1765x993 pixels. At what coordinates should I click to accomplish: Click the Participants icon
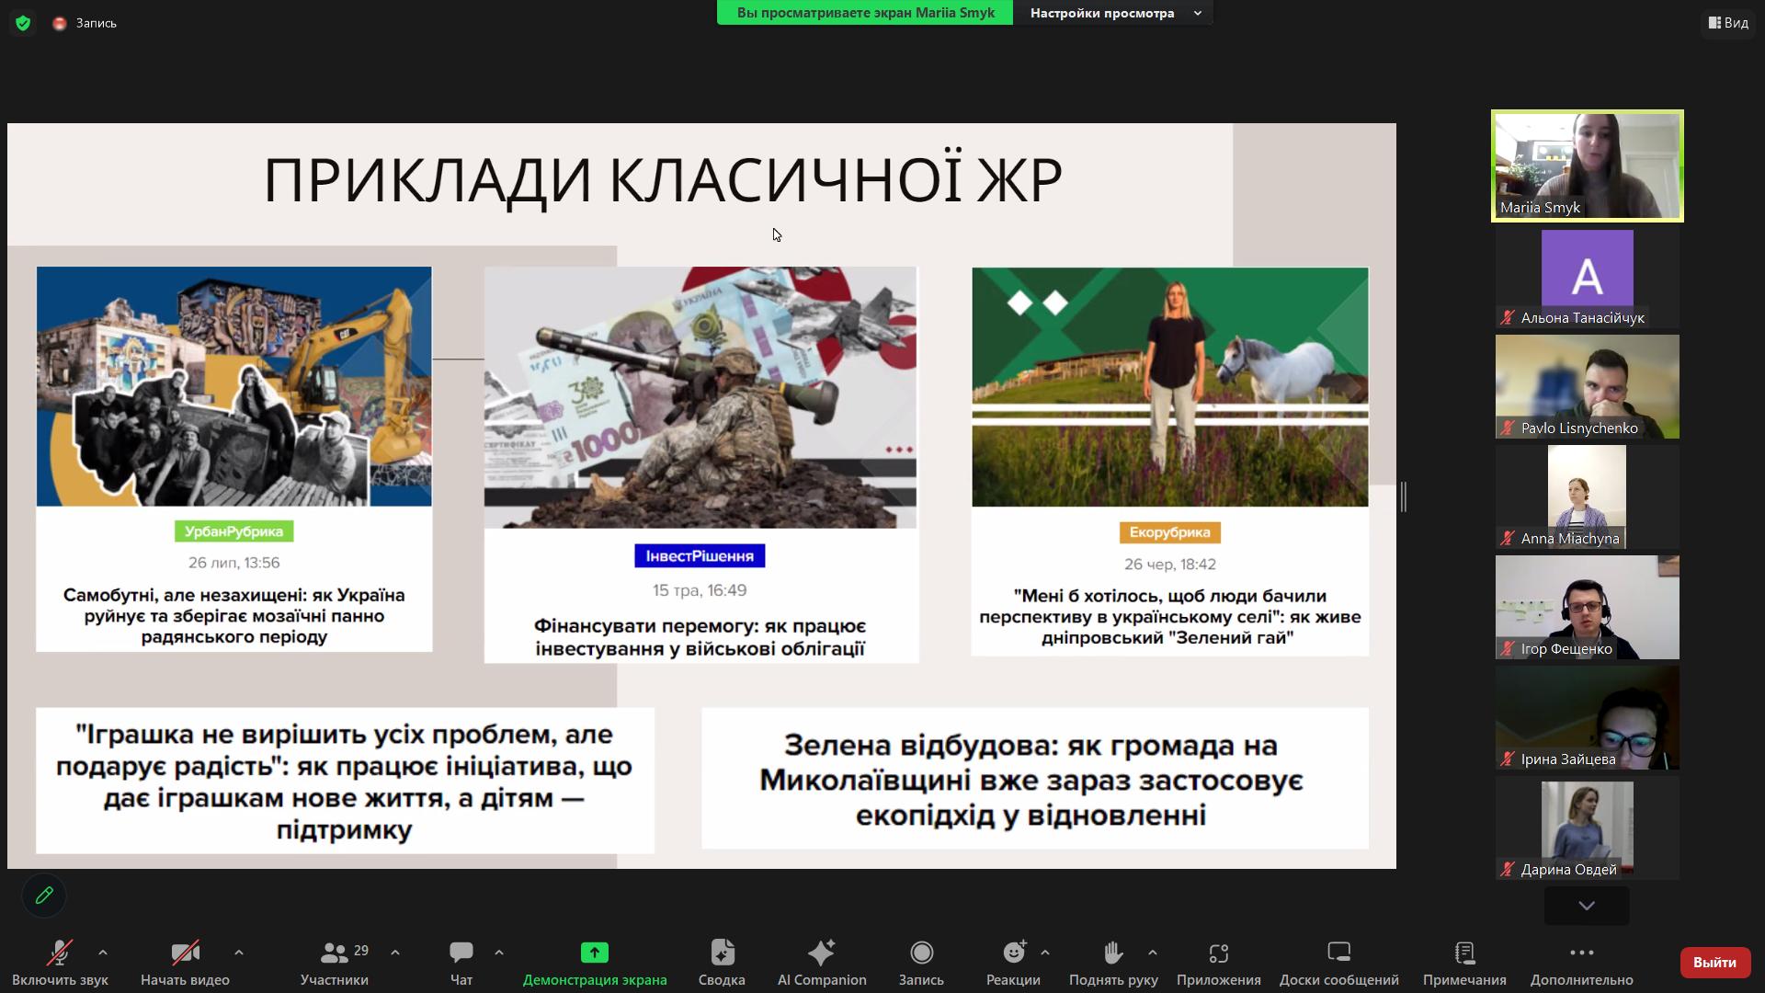coord(335,953)
